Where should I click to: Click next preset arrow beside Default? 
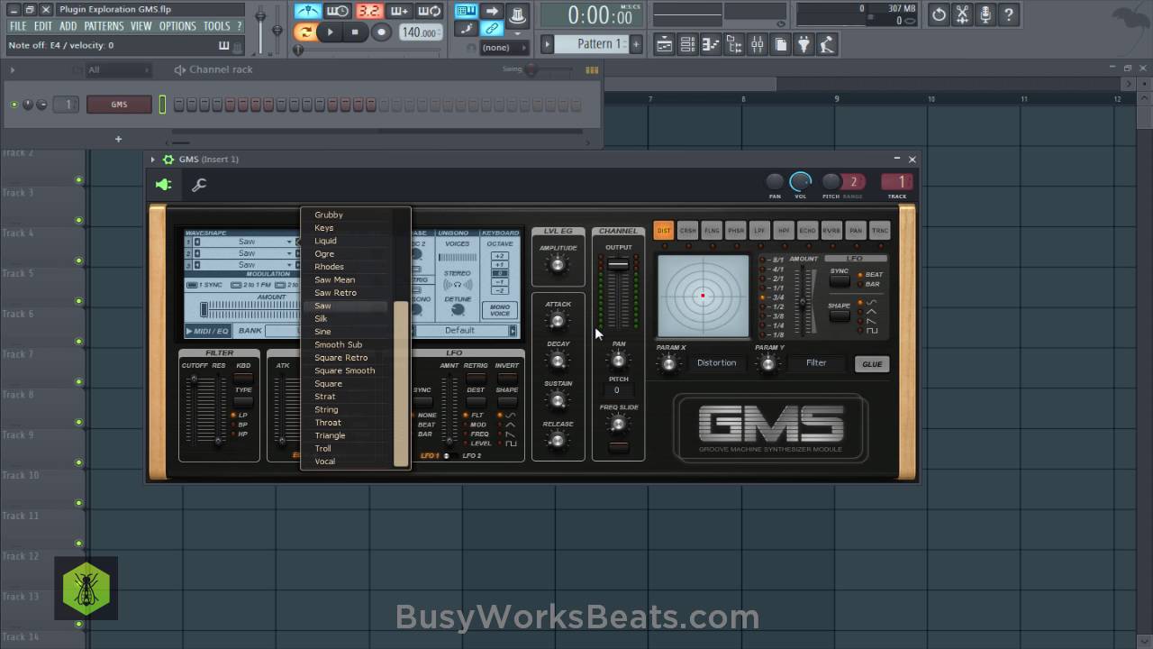click(x=513, y=331)
